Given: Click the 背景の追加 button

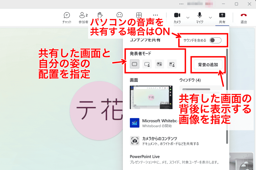Looking at the screenshot, I should click(208, 64).
